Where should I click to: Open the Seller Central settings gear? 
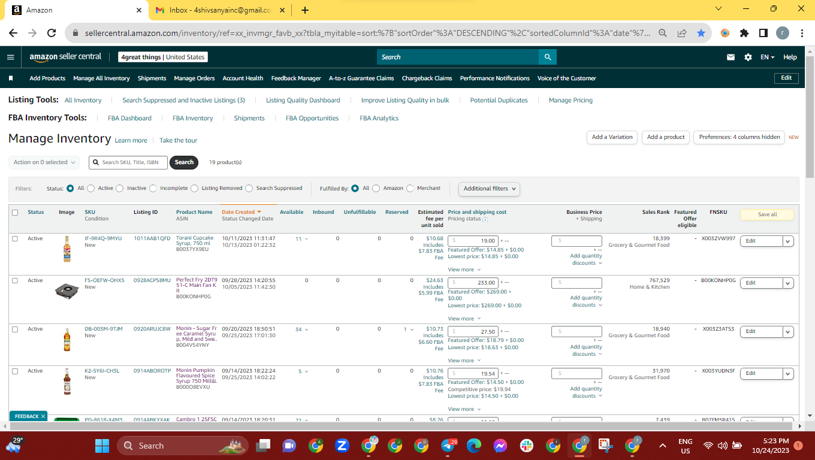(748, 57)
